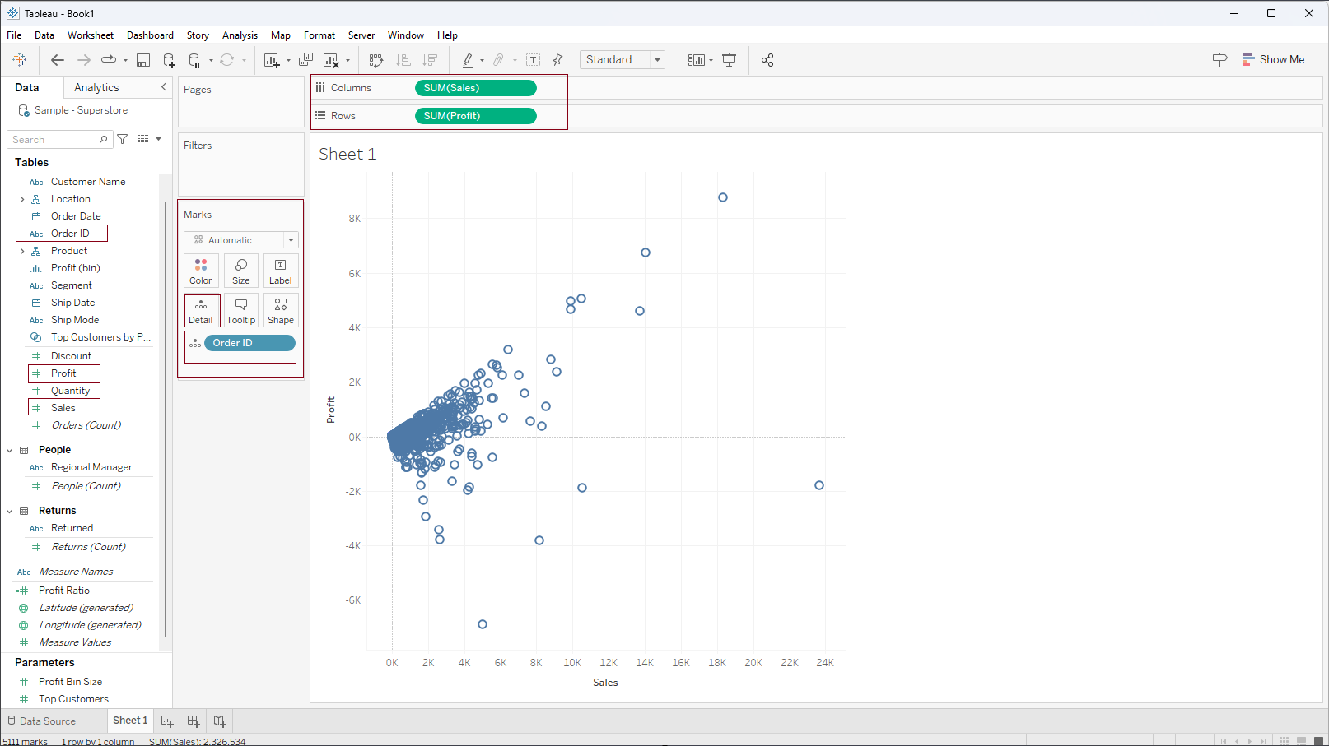
Task: Expand the Location hierarchy
Action: [22, 199]
